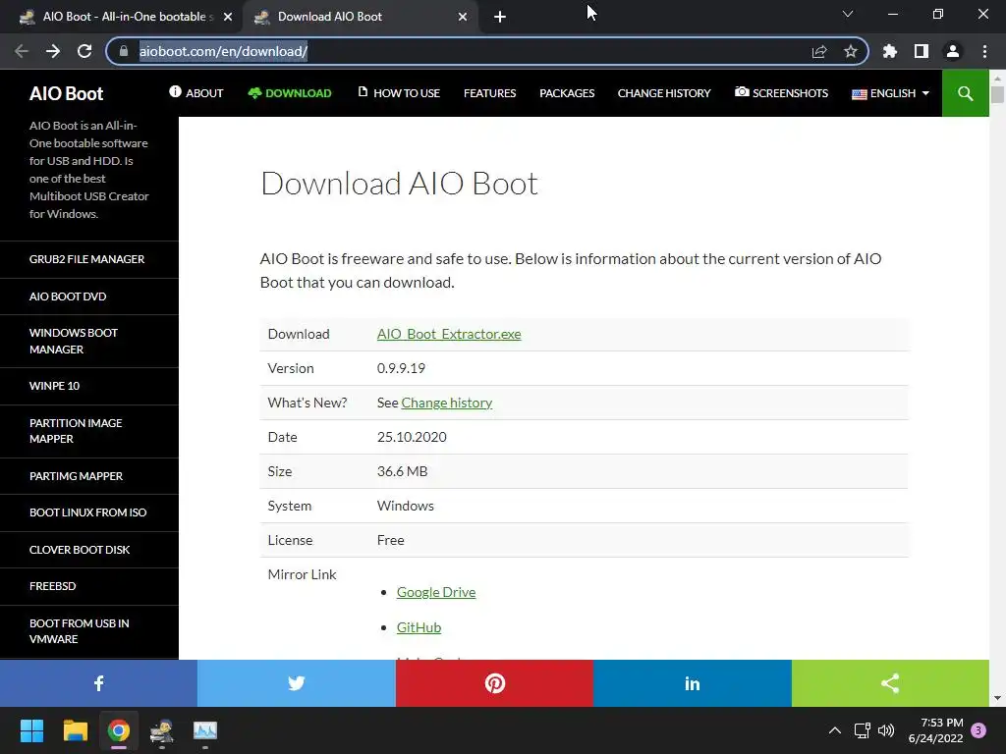Open the GitHub mirror link

419,627
